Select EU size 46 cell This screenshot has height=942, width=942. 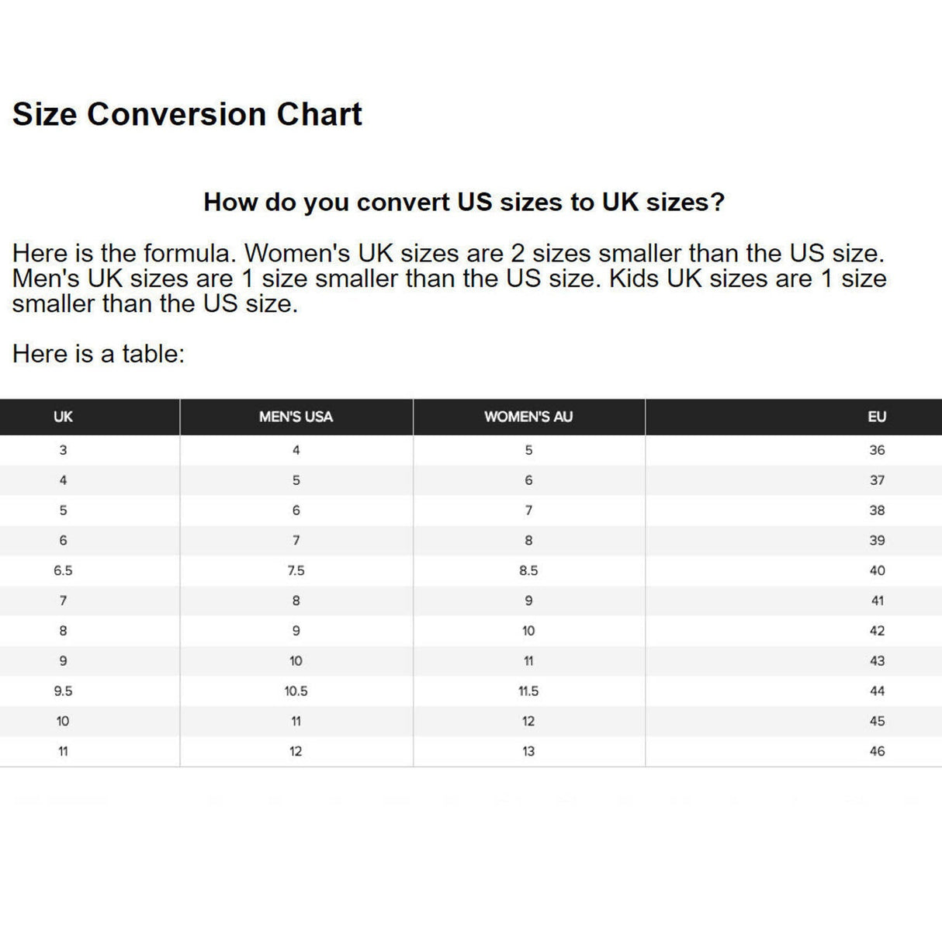pos(877,751)
